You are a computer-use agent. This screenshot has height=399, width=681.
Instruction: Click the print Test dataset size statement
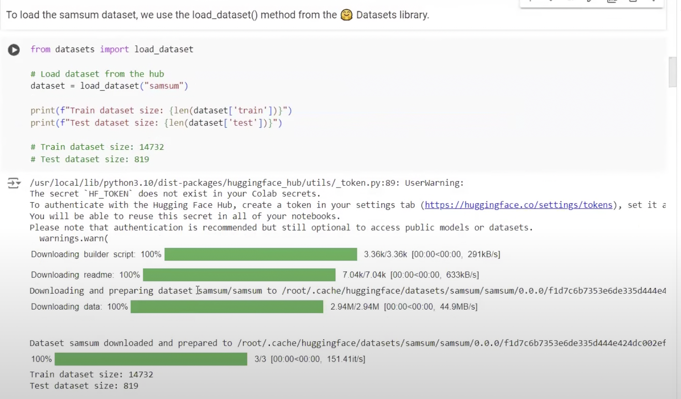156,123
